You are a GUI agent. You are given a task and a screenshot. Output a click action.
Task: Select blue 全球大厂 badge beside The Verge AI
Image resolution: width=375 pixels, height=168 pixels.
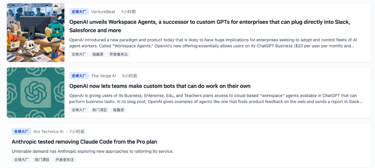pos(79,76)
